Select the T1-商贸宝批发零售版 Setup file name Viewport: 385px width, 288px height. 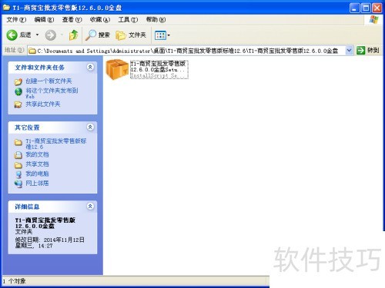tap(159, 69)
